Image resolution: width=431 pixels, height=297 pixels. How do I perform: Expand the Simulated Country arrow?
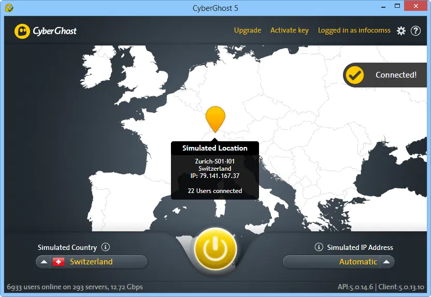pos(44,262)
